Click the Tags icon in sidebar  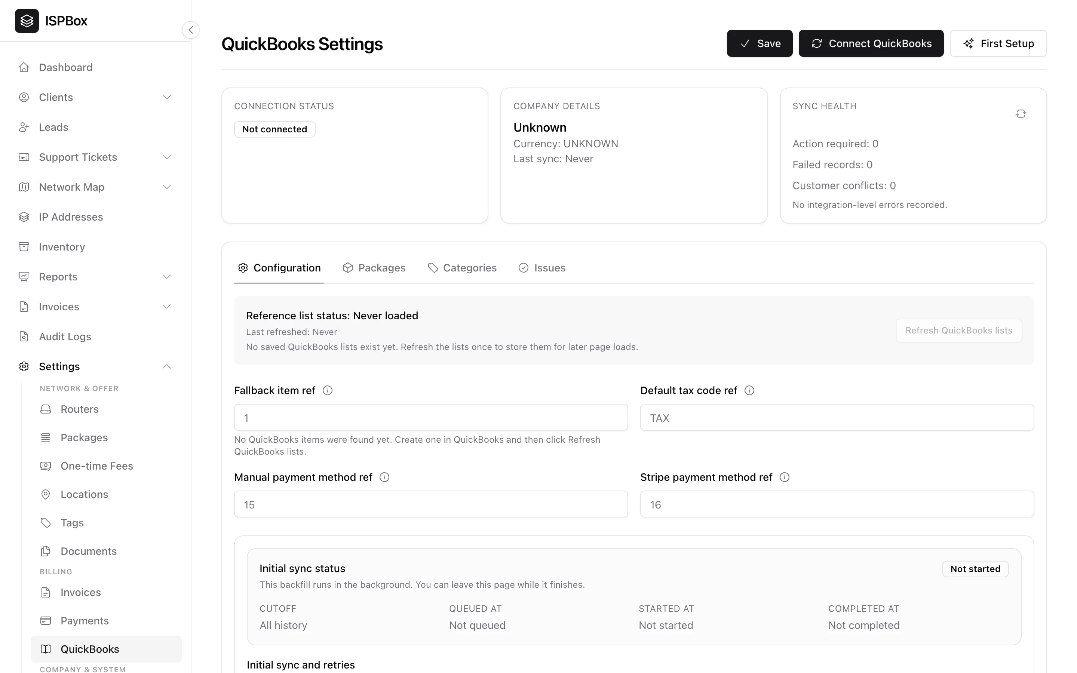pyautogui.click(x=45, y=523)
